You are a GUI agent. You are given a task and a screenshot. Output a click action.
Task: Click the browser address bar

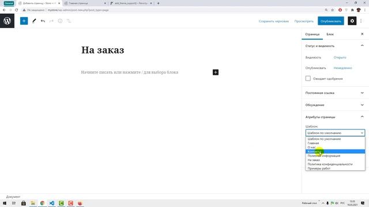click(x=174, y=10)
